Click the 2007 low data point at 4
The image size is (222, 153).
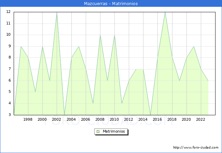pyautogui.click(x=93, y=103)
